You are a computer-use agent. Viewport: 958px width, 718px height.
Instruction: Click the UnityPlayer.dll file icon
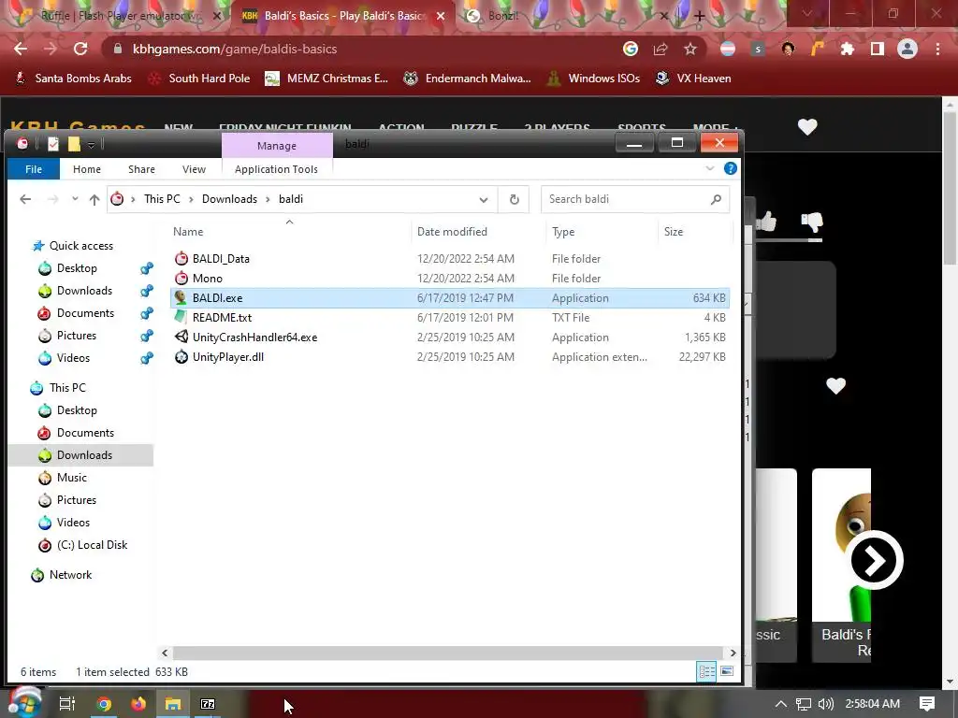click(181, 356)
